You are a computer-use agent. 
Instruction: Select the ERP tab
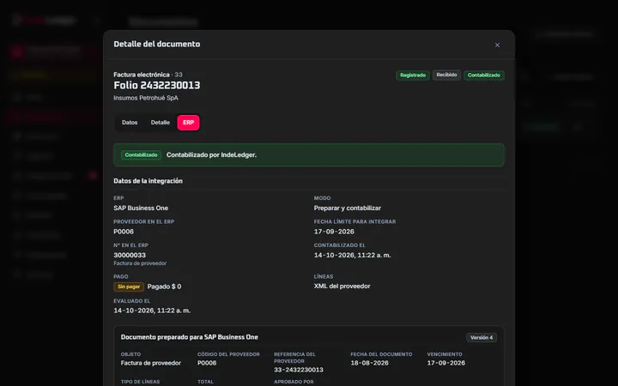[188, 123]
